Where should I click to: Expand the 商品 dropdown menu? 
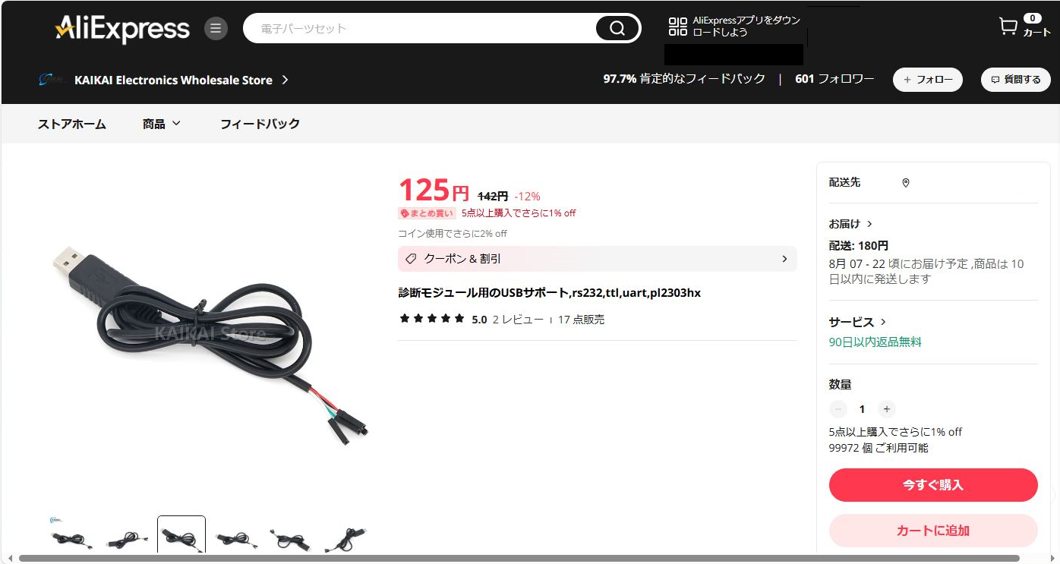[162, 124]
